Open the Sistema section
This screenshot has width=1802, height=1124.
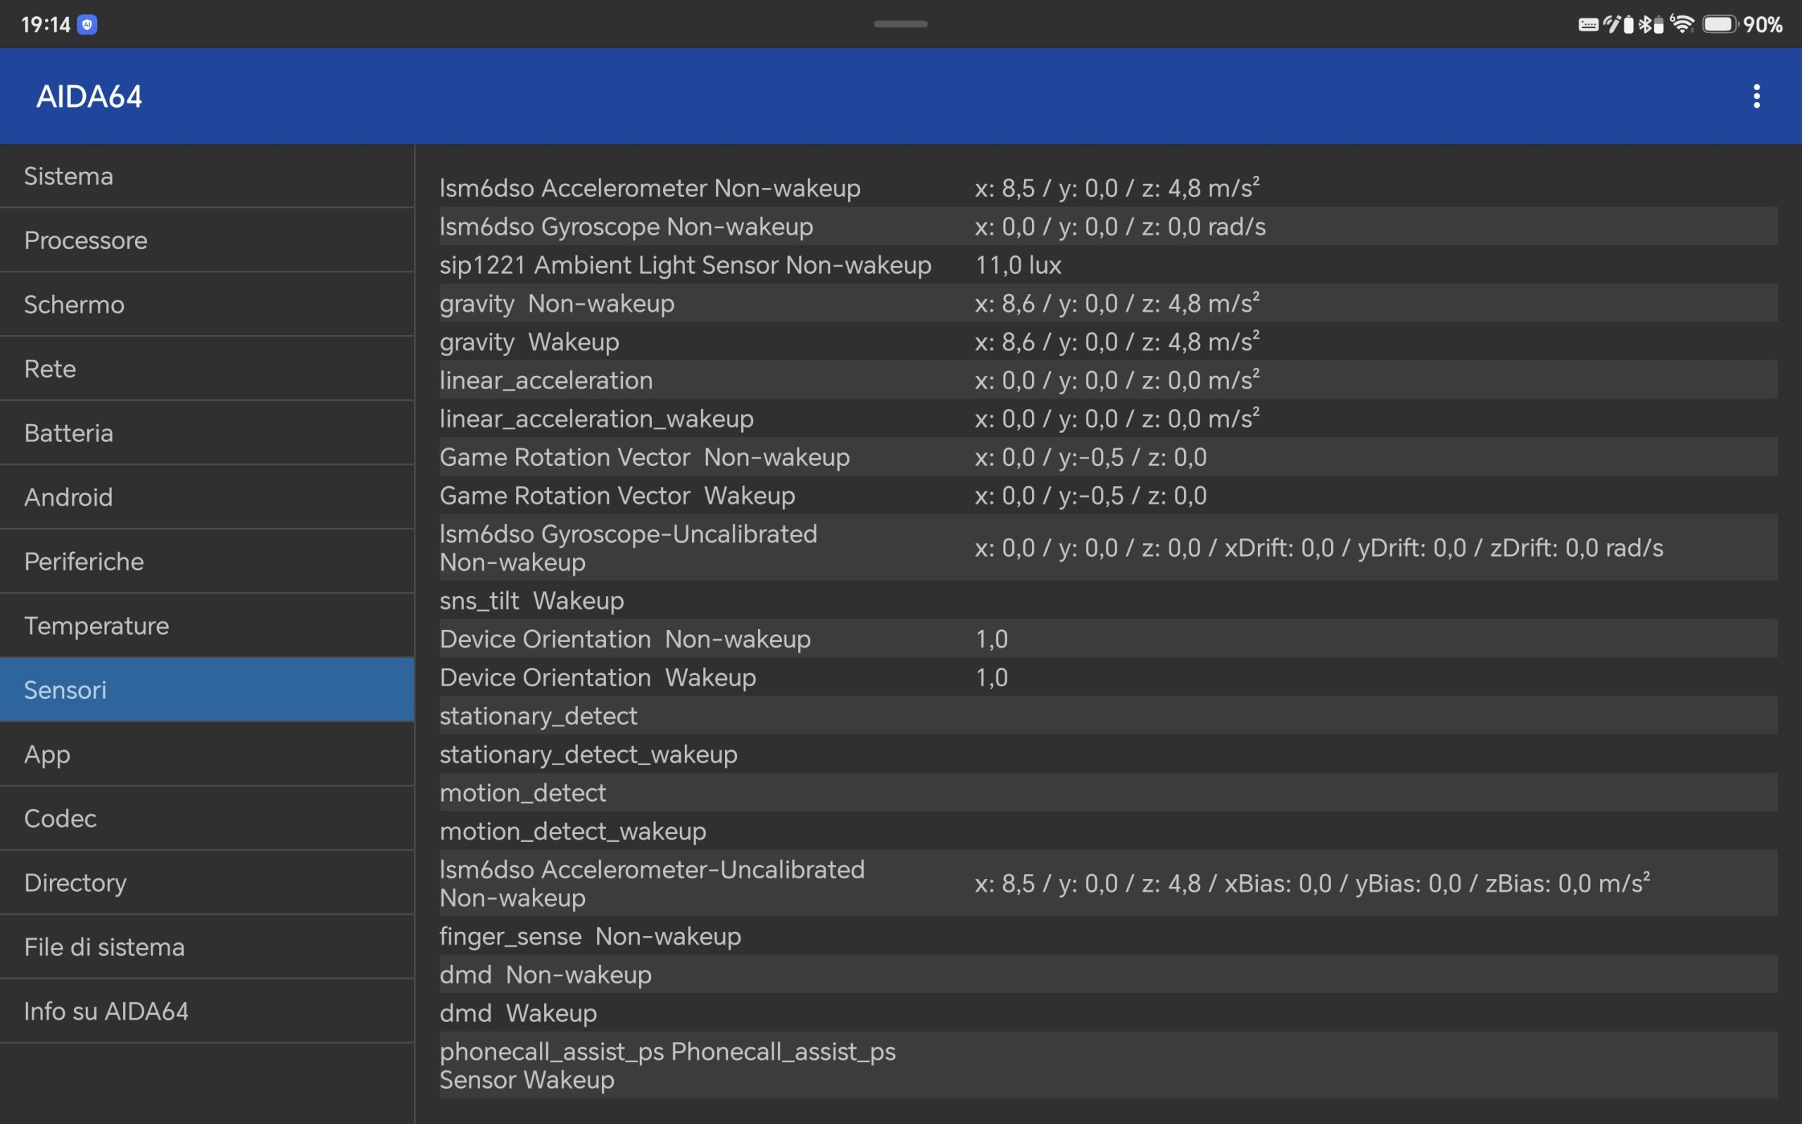[x=207, y=176]
